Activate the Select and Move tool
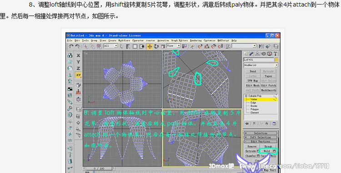Screen dimensions: 341x173 150,46
